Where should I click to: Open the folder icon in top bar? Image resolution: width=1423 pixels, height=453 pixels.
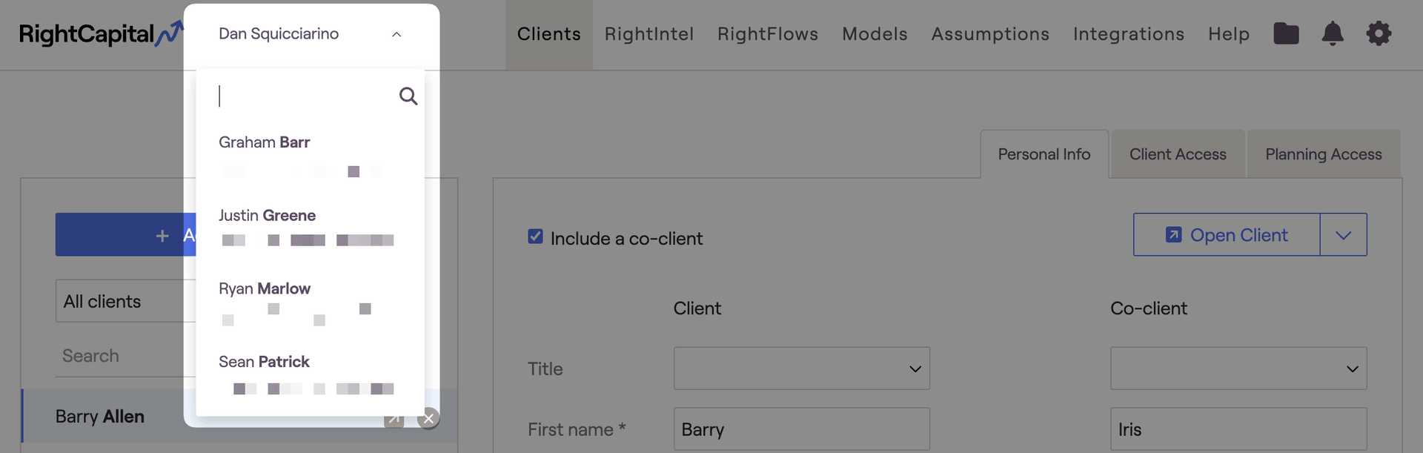coord(1286,33)
